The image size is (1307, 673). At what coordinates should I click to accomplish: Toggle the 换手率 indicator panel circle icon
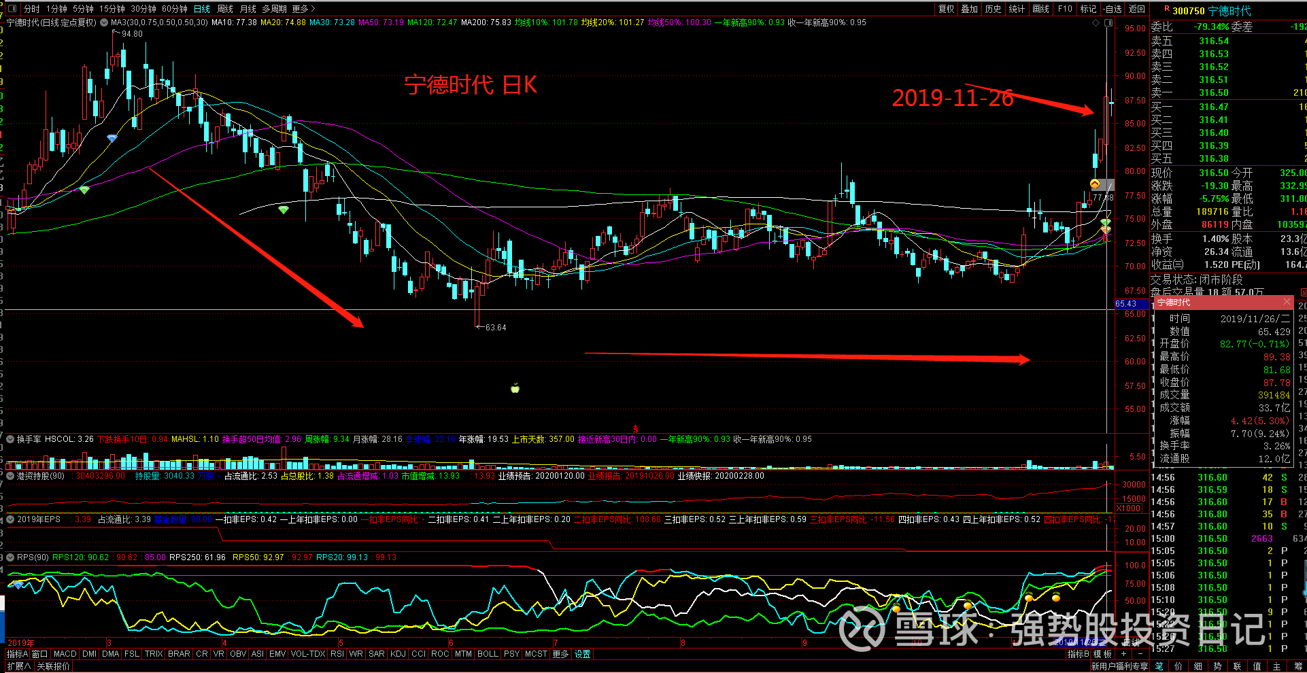pos(10,439)
